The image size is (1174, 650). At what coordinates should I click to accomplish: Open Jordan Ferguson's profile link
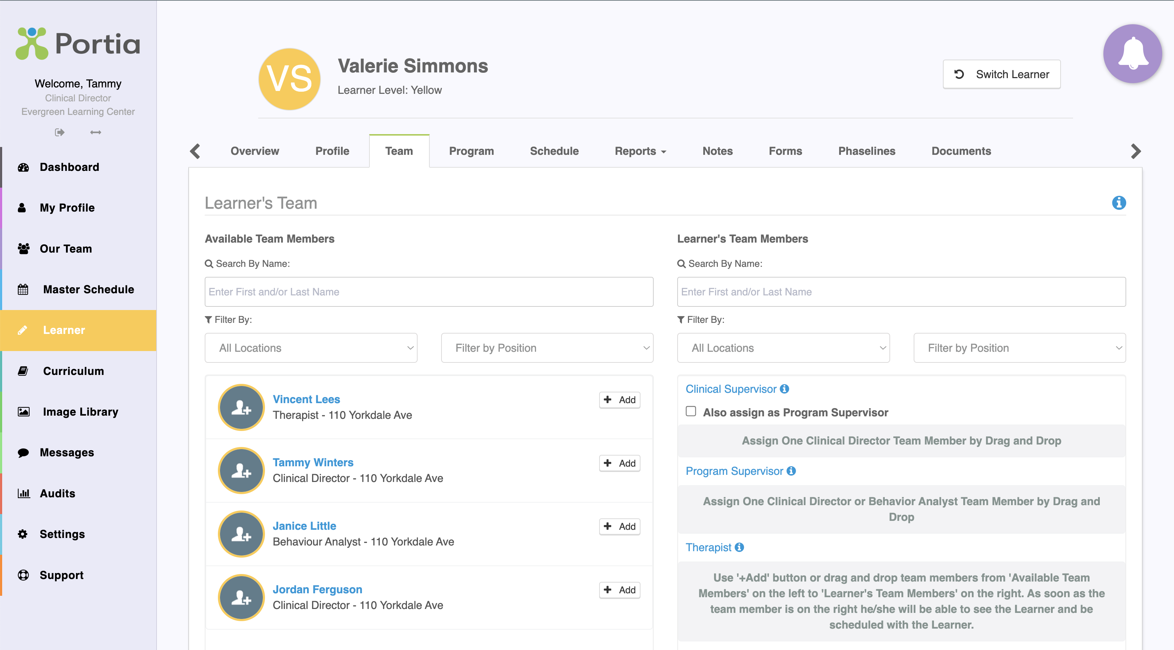[317, 589]
